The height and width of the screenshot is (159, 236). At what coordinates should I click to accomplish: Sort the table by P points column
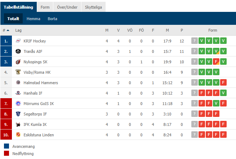[182, 30]
